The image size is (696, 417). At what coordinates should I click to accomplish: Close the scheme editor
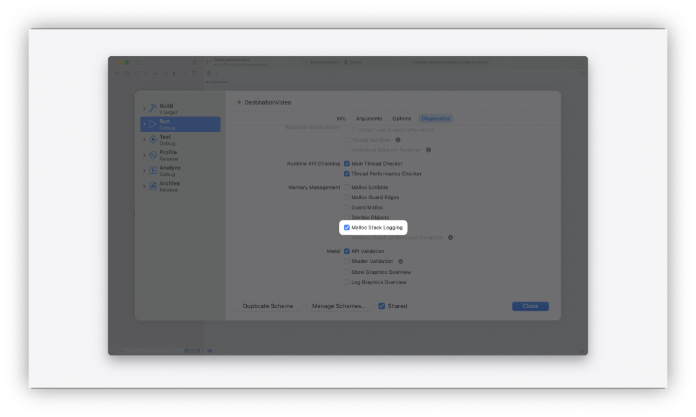pos(530,306)
